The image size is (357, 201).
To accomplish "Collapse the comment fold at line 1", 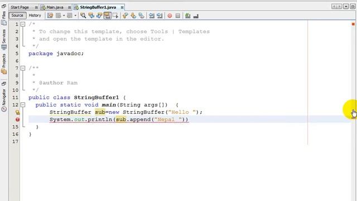I will pyautogui.click(x=23, y=24).
